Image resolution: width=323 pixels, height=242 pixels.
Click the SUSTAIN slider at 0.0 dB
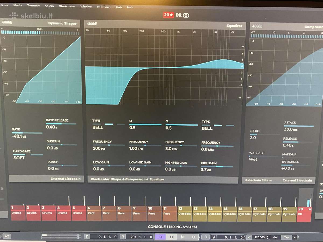point(62,145)
